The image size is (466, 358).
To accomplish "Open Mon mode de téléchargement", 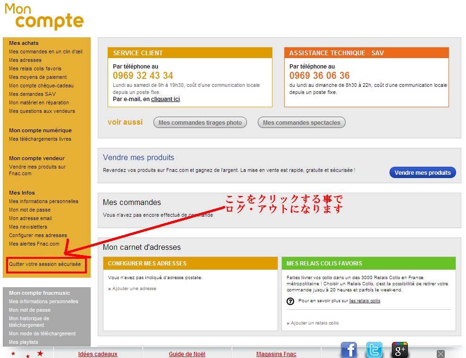I will point(42,333).
